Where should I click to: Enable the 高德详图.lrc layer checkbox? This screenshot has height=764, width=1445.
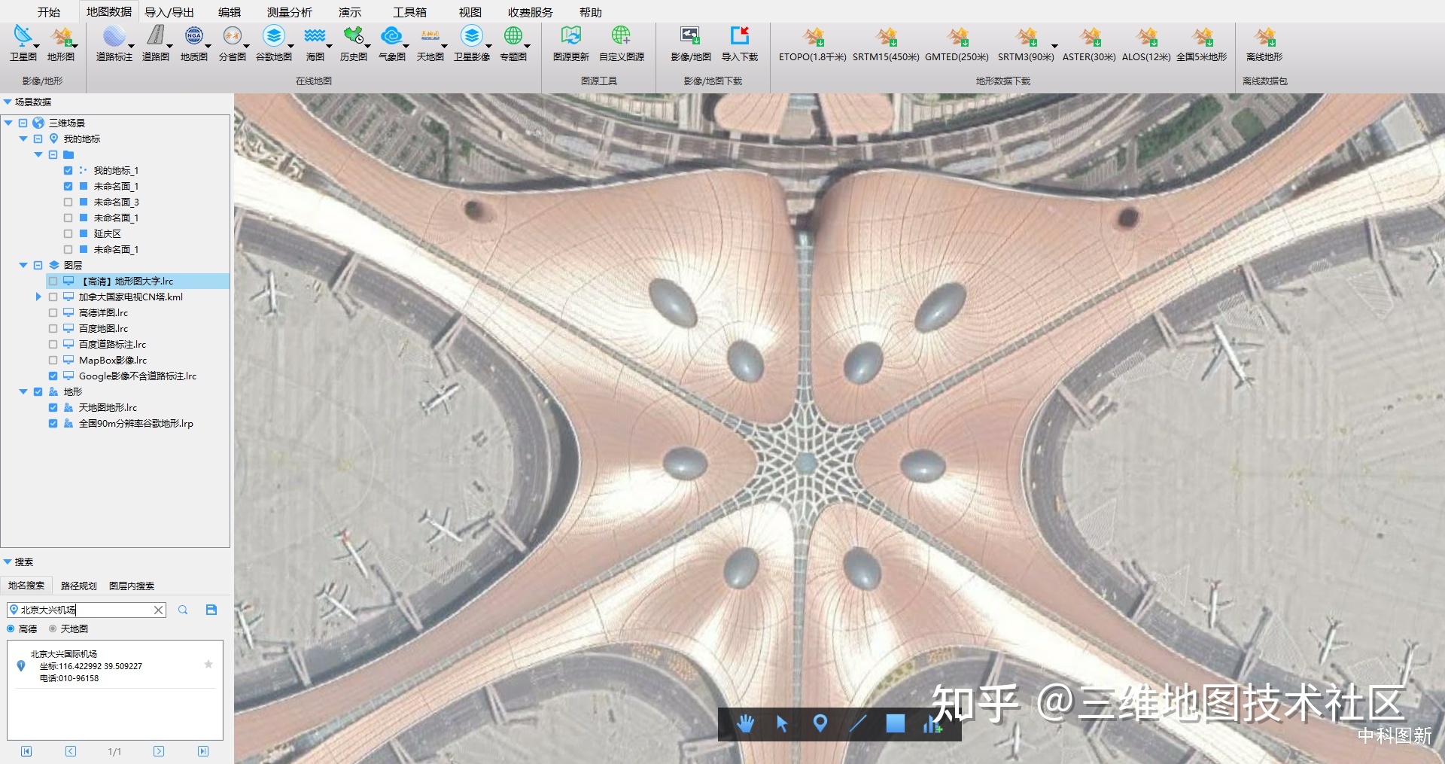click(x=53, y=313)
